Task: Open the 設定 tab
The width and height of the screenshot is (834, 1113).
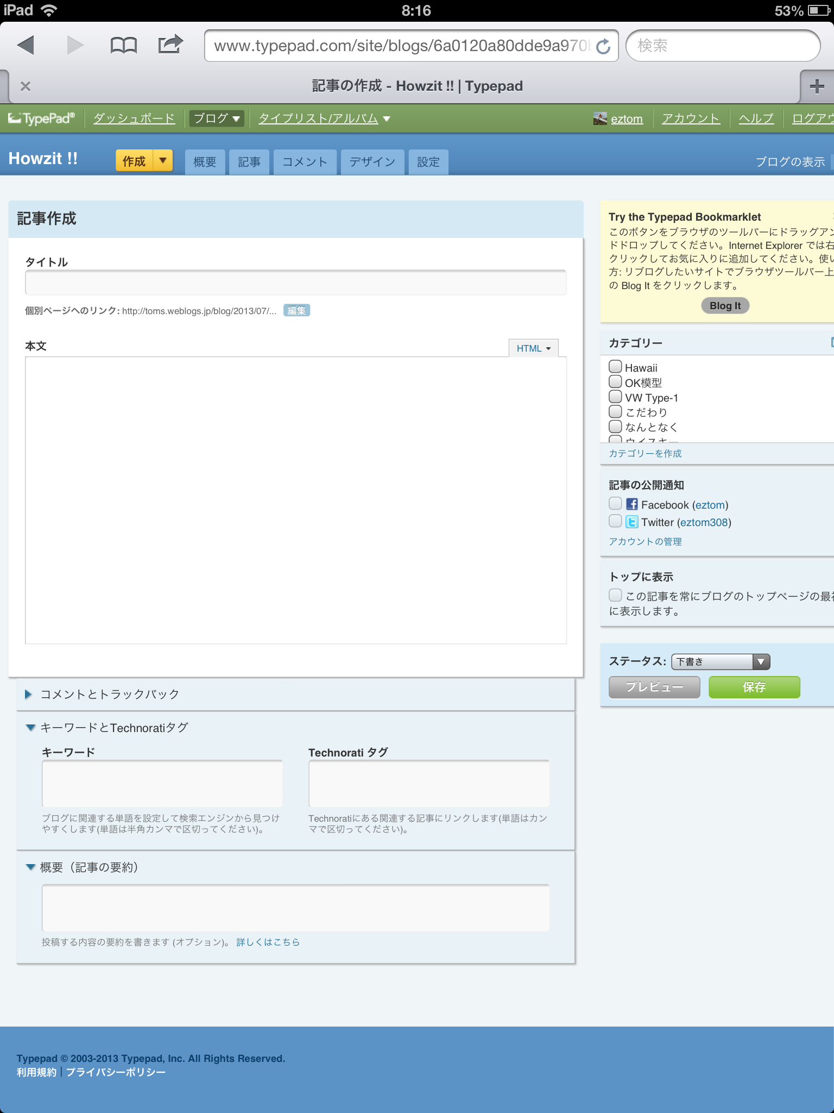Action: click(x=428, y=162)
